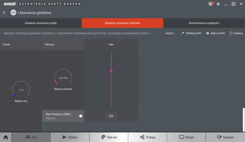
Task: Click the Memory column header
Action: (x=63, y=44)
